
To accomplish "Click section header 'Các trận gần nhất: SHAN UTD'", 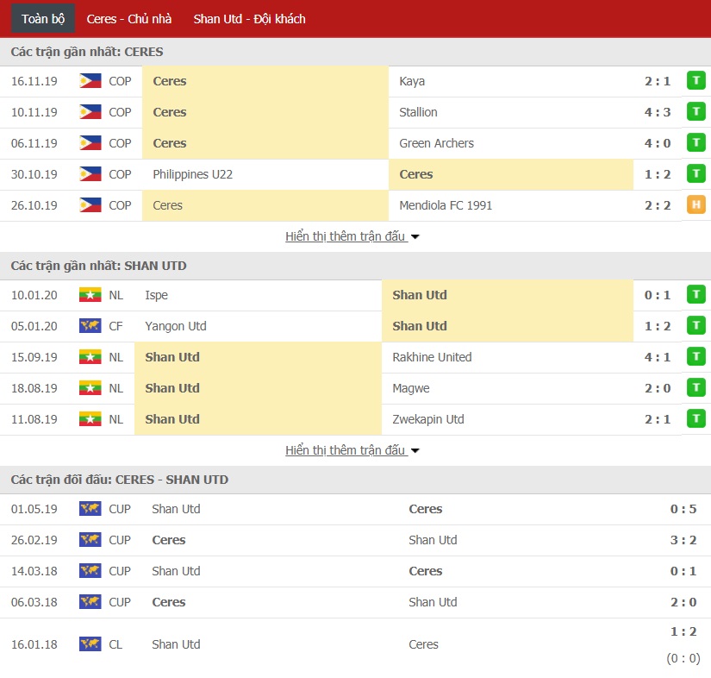I will [98, 266].
